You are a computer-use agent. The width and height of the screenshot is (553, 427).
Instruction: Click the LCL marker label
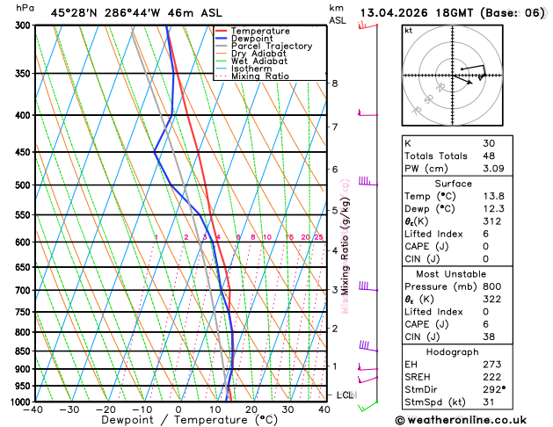[x=346, y=395]
